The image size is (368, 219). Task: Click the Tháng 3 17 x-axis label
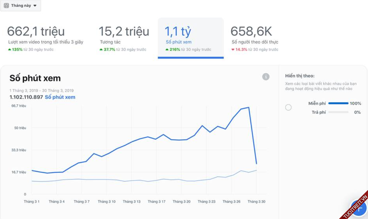pos(156,202)
